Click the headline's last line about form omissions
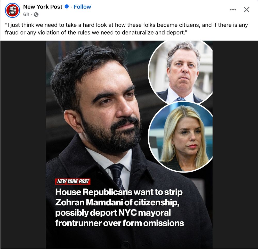Image resolution: width=258 pixels, height=249 pixels. [x=120, y=223]
